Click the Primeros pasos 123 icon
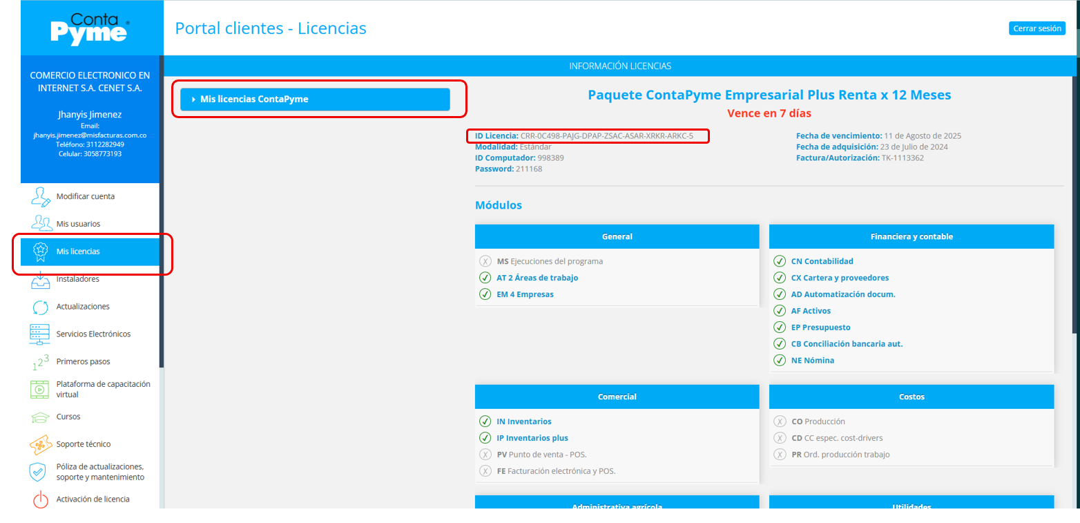Screen dimensions: 1080x523 click(x=41, y=362)
